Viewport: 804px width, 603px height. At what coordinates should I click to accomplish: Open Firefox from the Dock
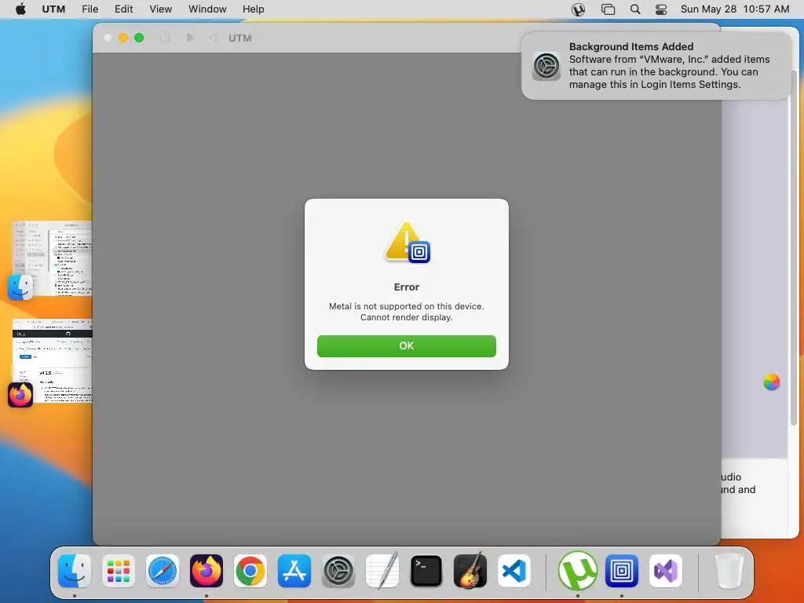206,571
